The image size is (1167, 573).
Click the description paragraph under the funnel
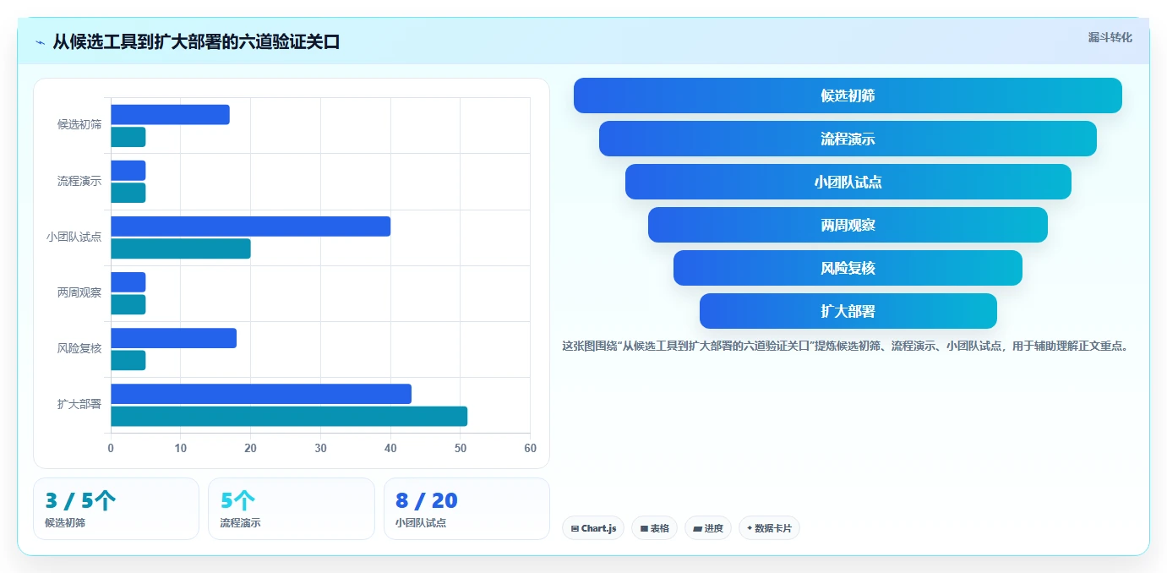tap(846, 346)
